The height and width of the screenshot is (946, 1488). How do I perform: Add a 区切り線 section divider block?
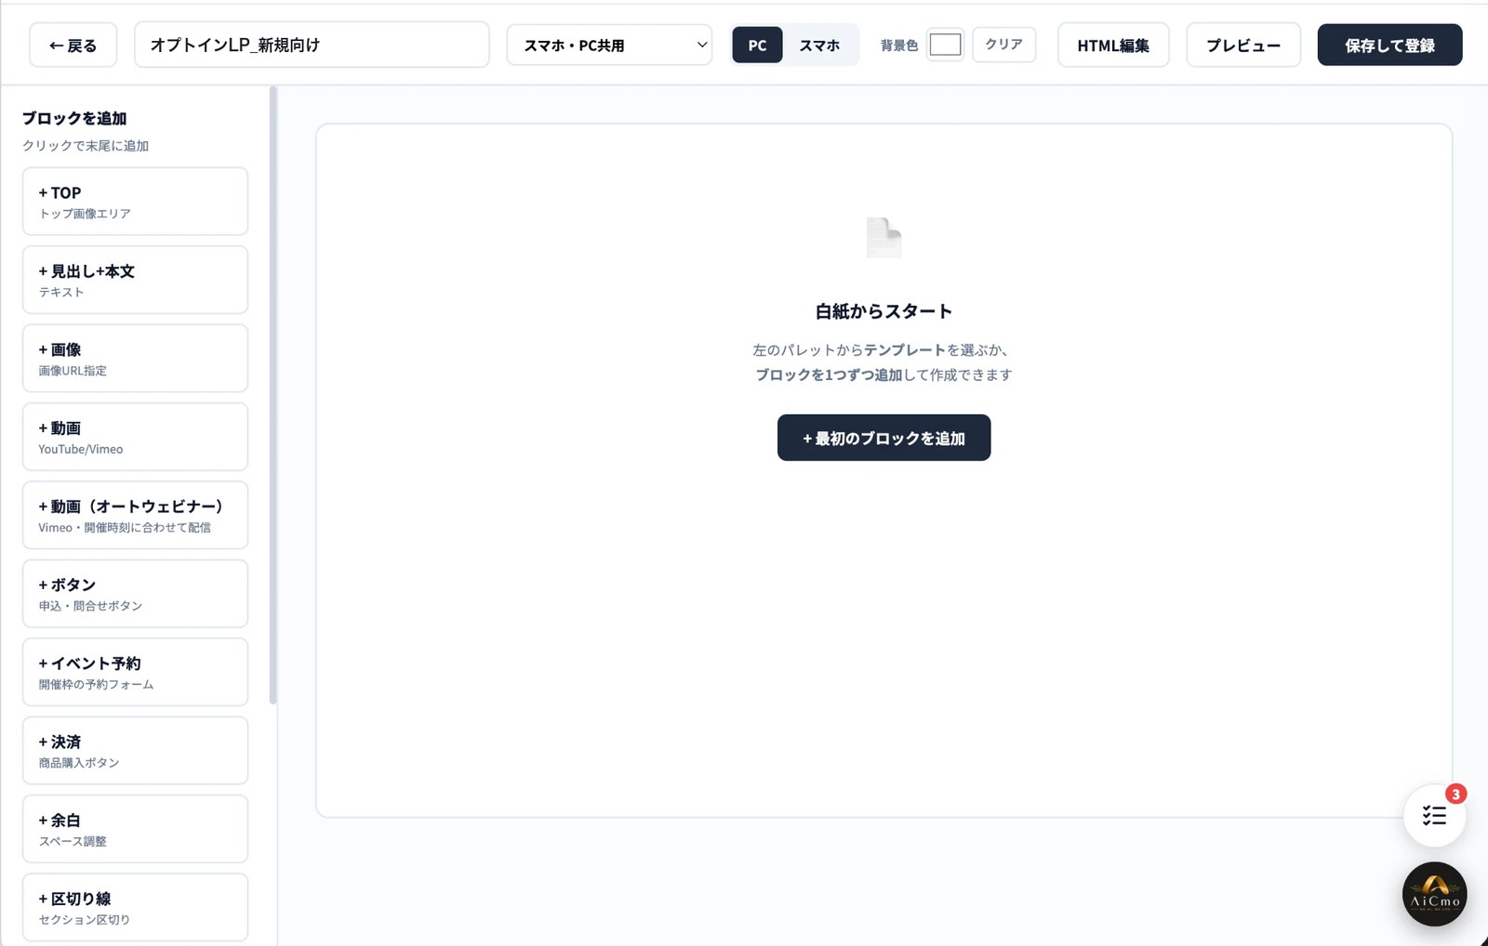[135, 908]
